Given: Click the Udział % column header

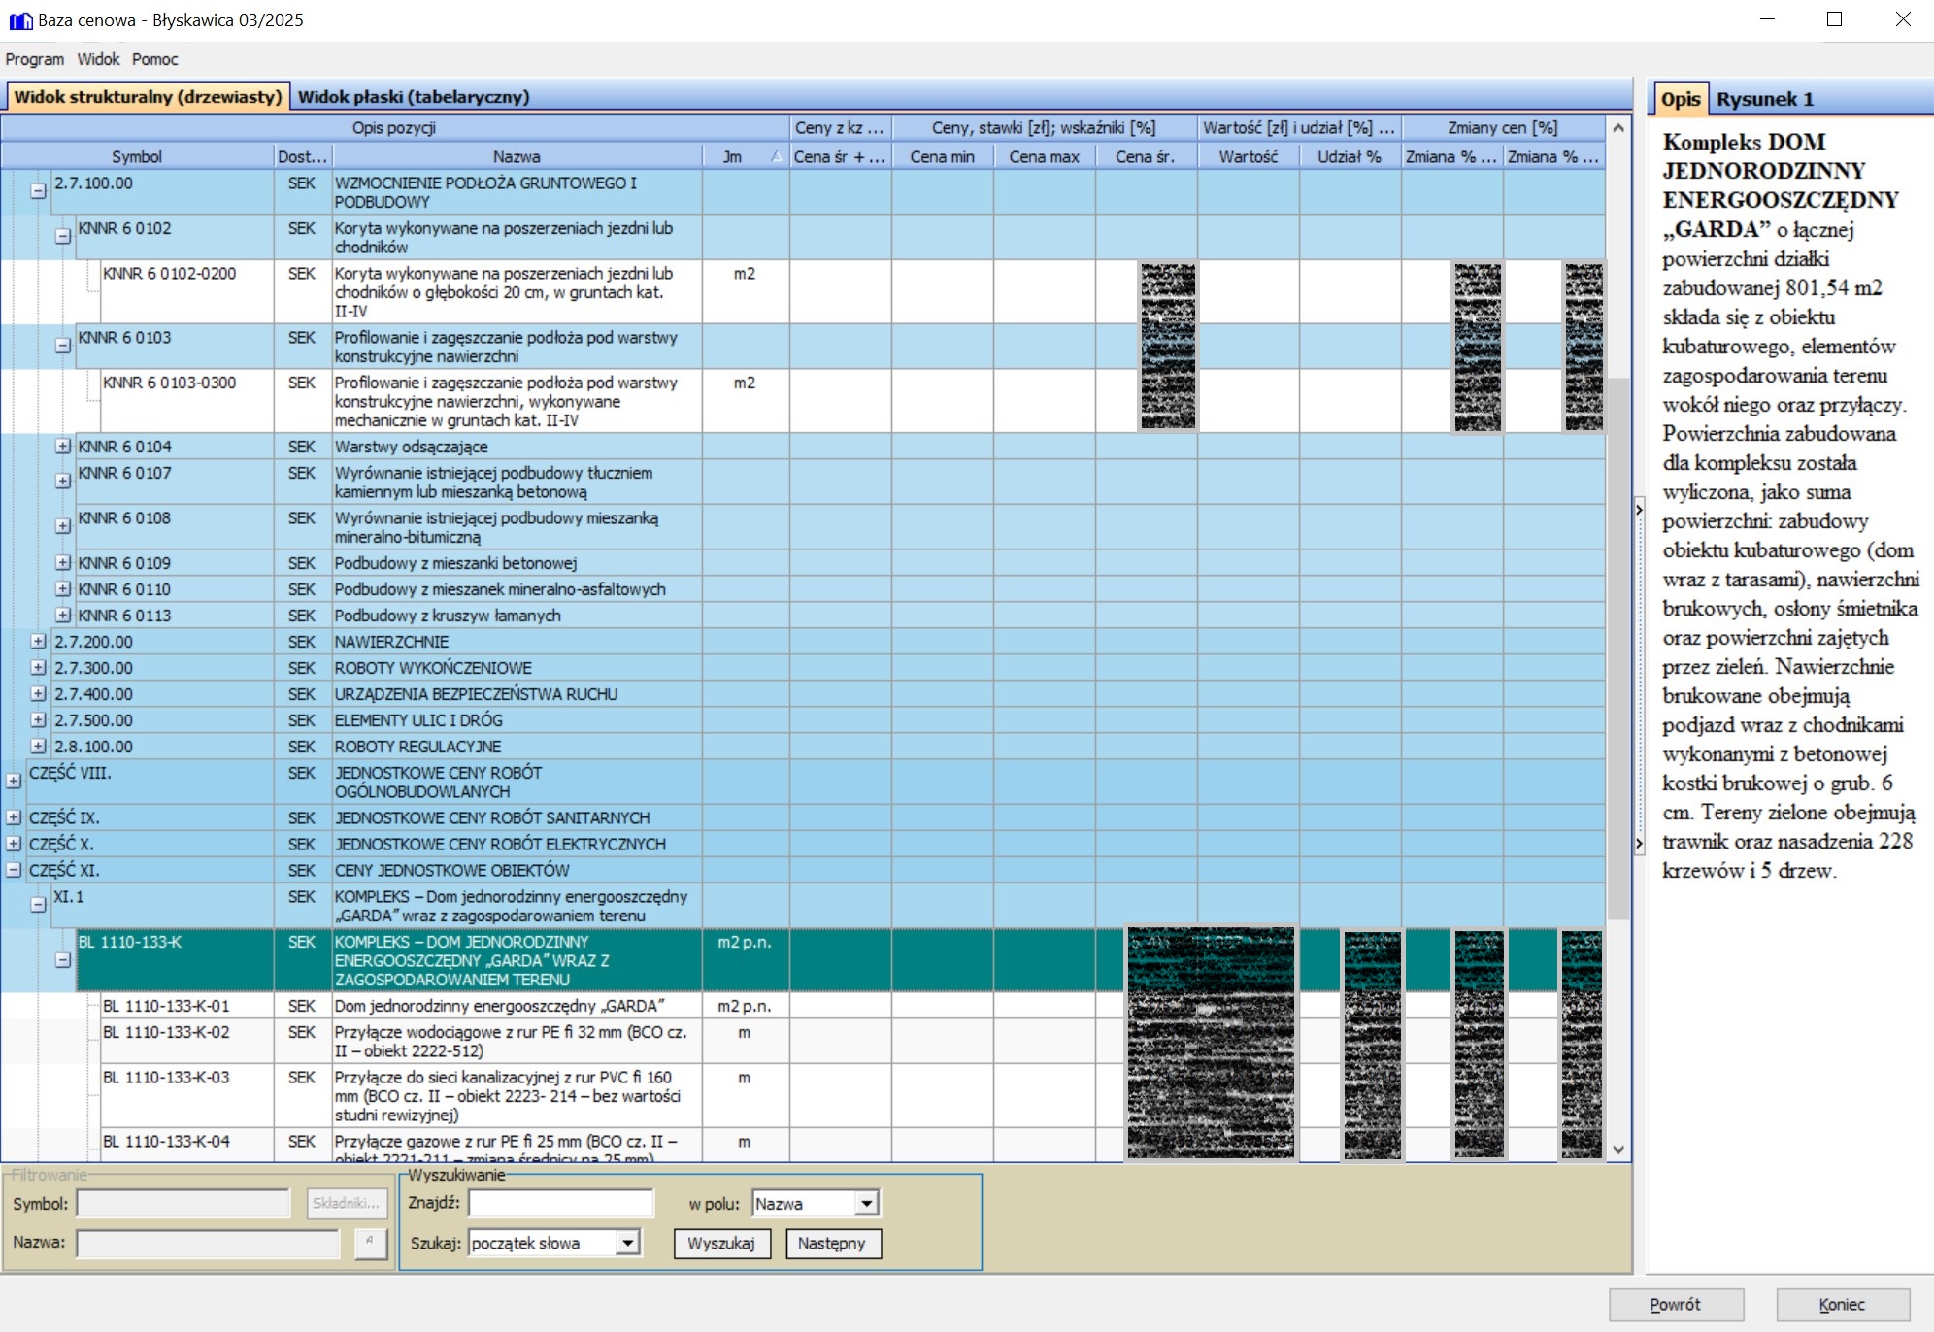Looking at the screenshot, I should (1350, 156).
